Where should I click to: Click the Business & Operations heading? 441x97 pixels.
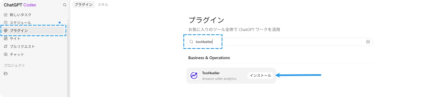(209, 58)
